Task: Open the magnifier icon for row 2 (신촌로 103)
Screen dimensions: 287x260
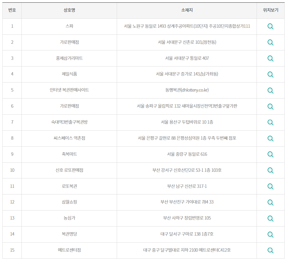Action: pos(270,42)
